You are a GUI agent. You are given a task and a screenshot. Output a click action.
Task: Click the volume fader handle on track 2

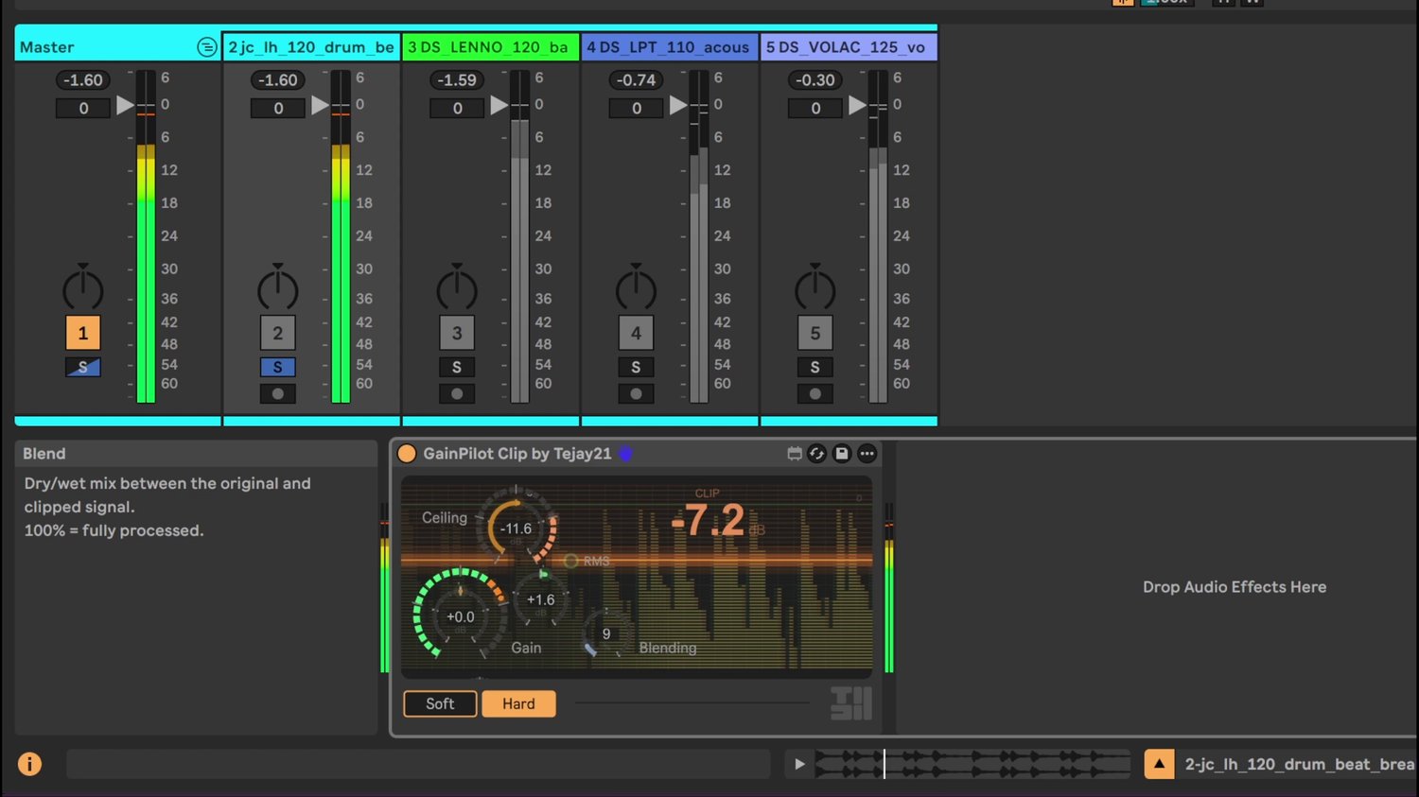tap(320, 106)
